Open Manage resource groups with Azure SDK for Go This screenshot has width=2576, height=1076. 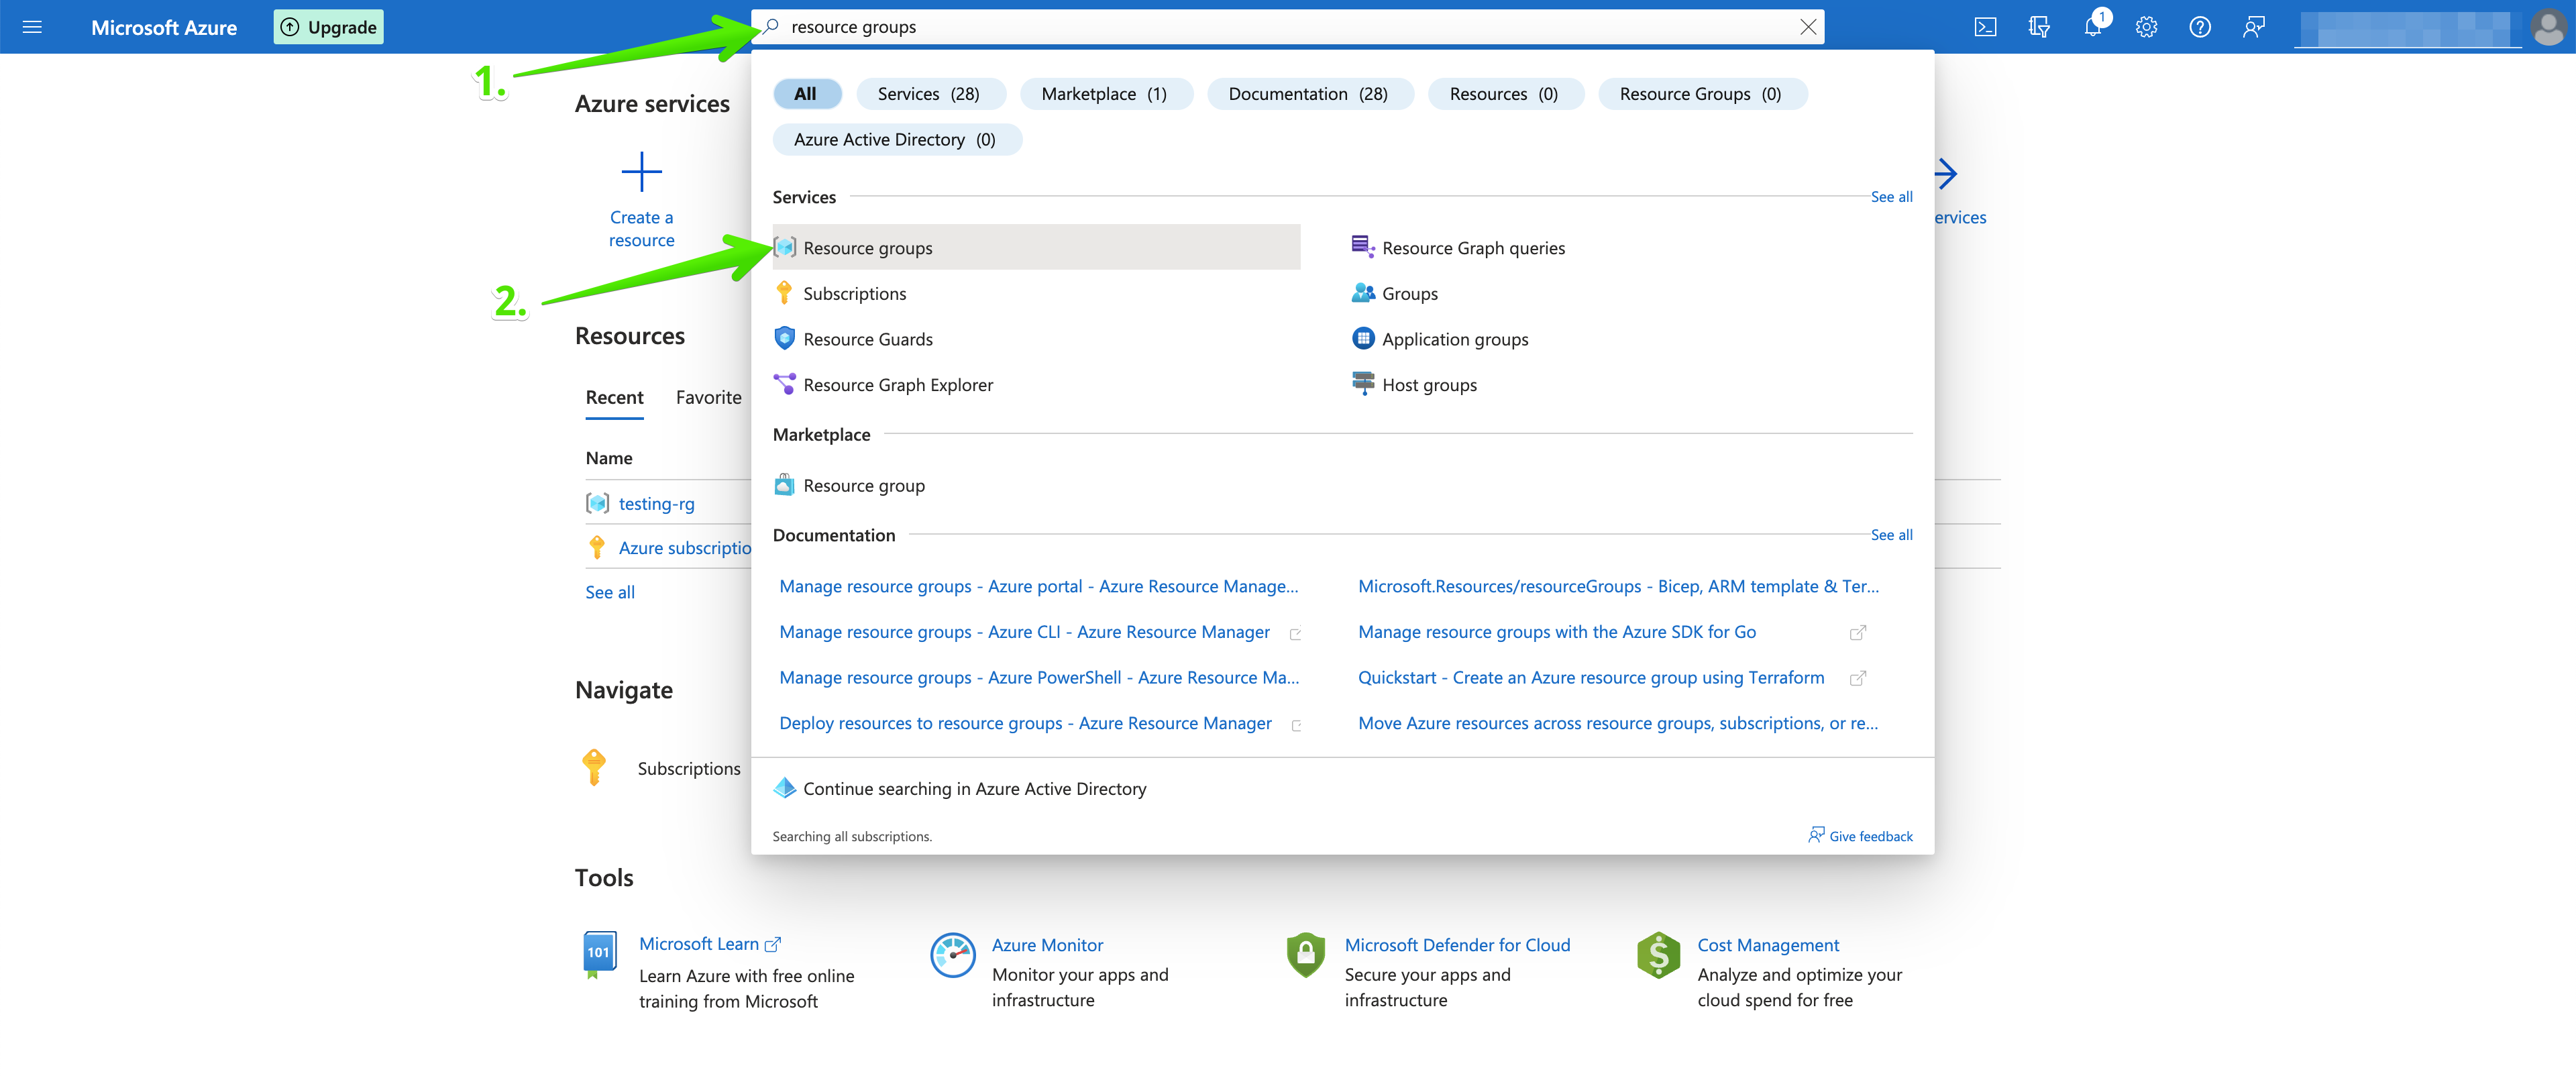point(1556,633)
